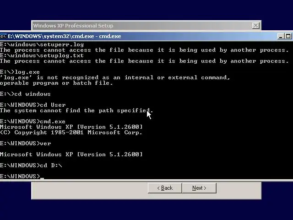This screenshot has width=293, height=220.
Task: Click the 'E:\WINDOWS>ver' command line
Action: pos(26,143)
